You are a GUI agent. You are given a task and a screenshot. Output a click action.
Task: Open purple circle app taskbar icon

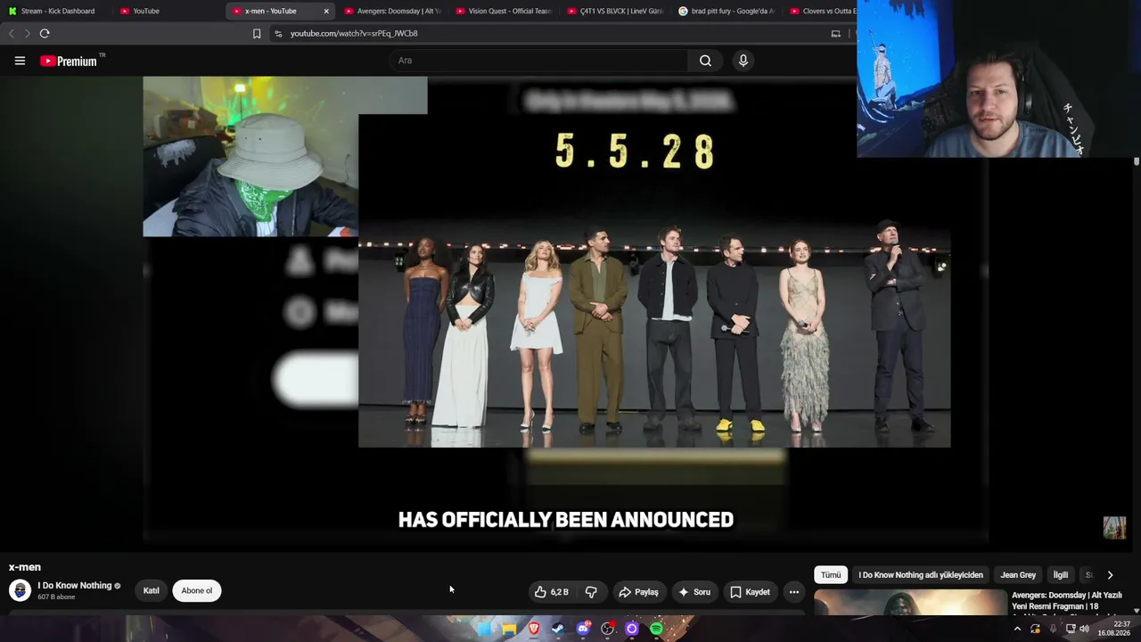click(632, 629)
